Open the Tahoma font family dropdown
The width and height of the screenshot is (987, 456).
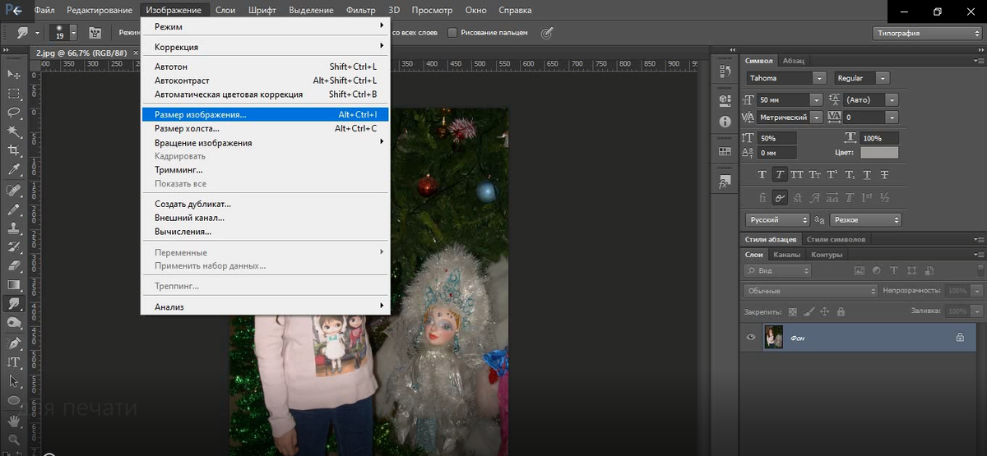[x=785, y=78]
